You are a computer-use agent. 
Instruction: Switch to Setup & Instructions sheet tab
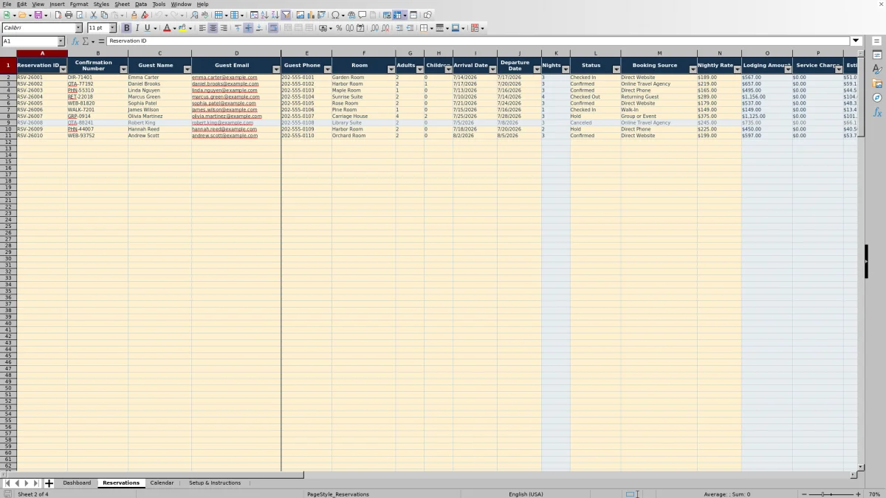tap(215, 483)
